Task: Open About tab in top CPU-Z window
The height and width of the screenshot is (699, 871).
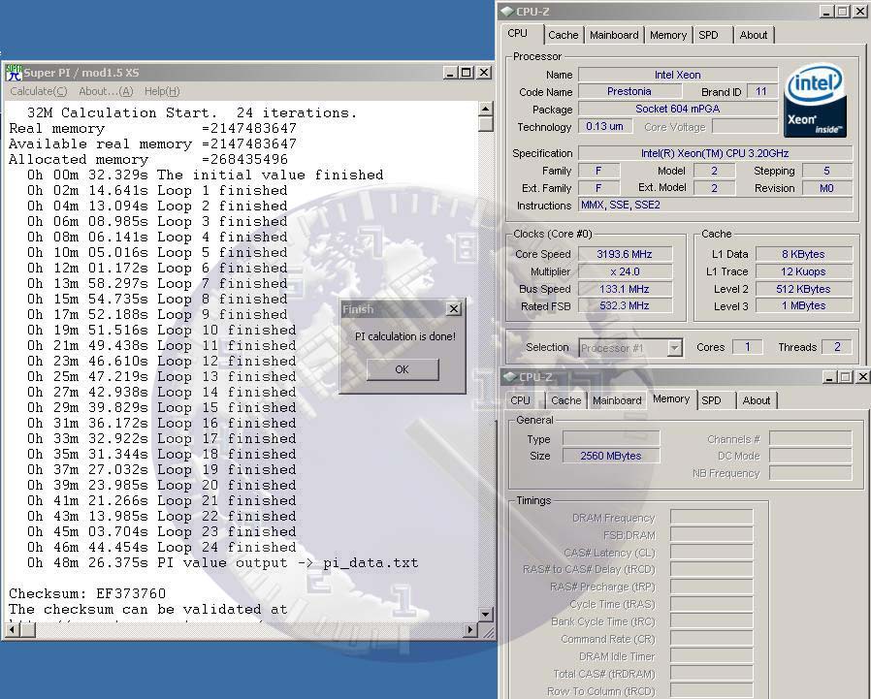Action: point(754,35)
